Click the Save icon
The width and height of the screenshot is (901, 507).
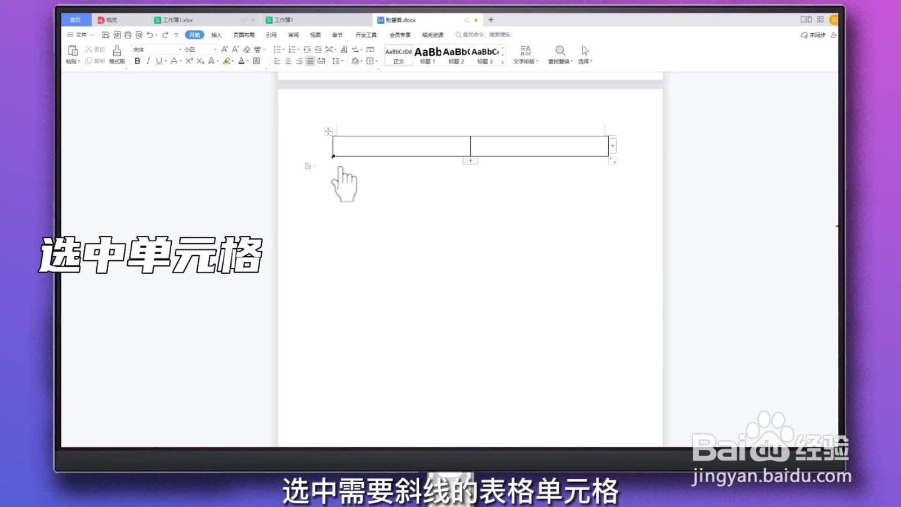tap(106, 34)
